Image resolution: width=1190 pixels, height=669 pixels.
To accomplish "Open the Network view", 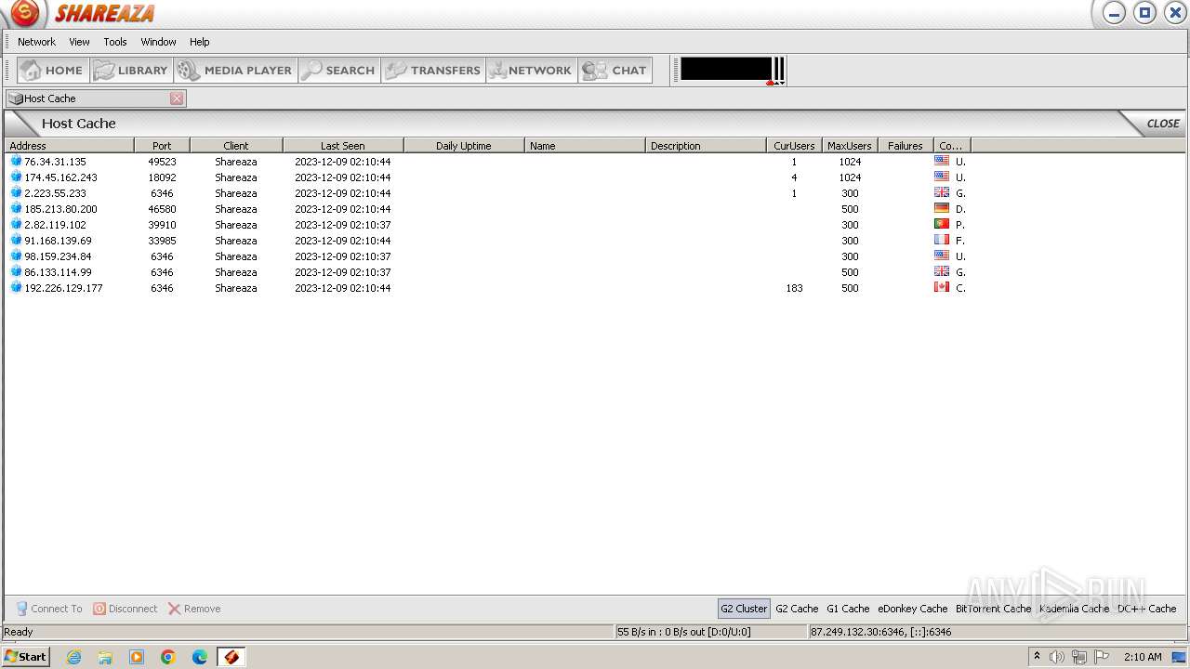I will tap(532, 71).
